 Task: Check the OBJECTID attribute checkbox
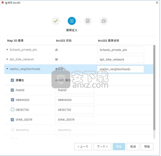click(x=12, y=110)
